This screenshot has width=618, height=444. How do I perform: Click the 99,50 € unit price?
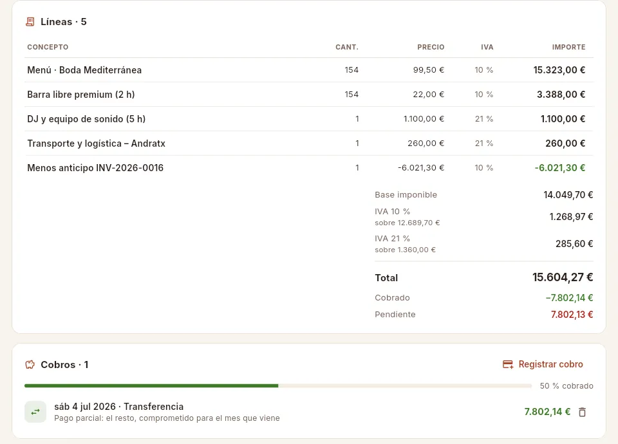pos(429,70)
